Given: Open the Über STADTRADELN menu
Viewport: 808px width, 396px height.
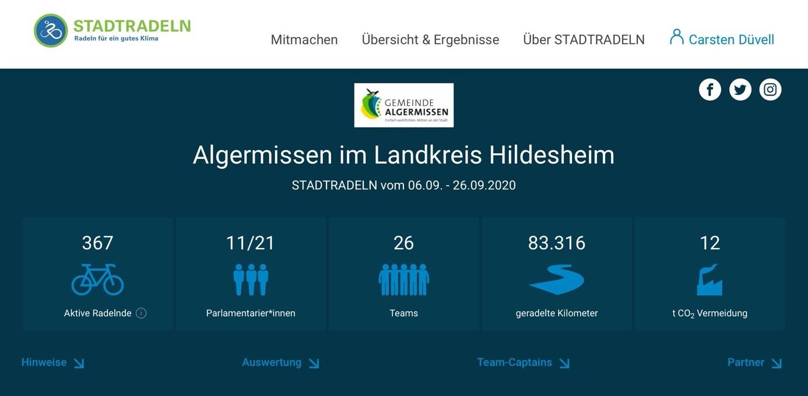Looking at the screenshot, I should 584,40.
